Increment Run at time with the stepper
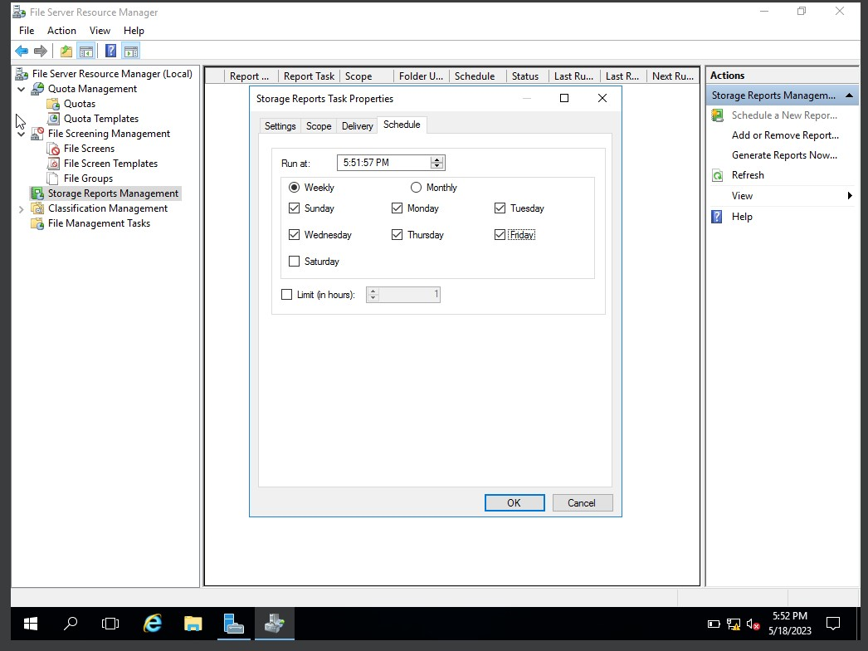 click(x=437, y=159)
